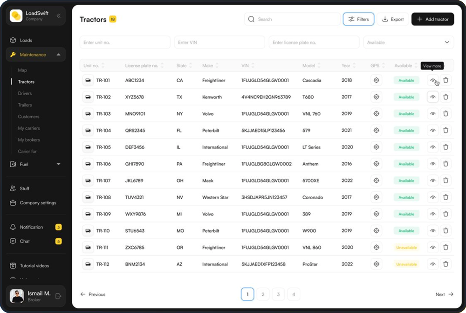The image size is (466, 313).
Task: Click the Export button
Action: (x=393, y=19)
